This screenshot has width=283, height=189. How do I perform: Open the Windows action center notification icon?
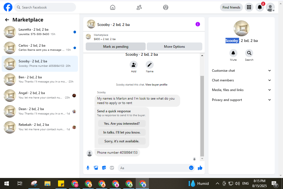pyautogui.click(x=275, y=183)
